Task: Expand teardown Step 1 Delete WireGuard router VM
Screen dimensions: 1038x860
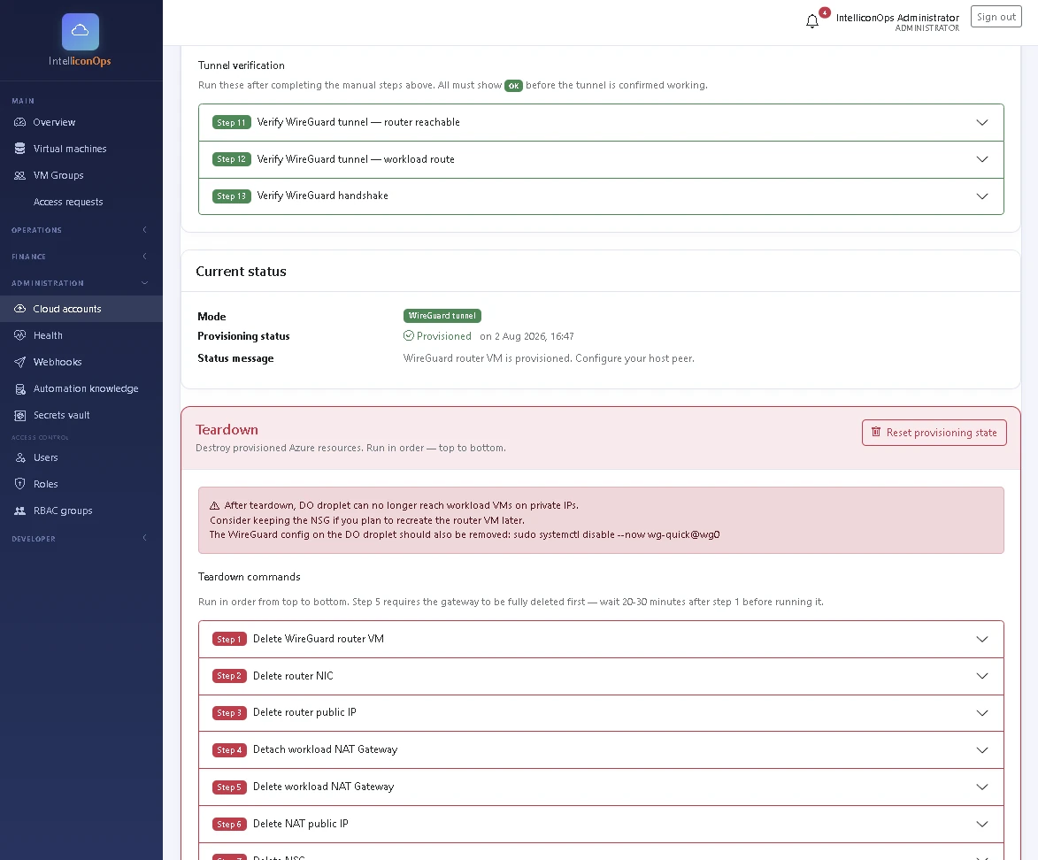Action: 601,640
